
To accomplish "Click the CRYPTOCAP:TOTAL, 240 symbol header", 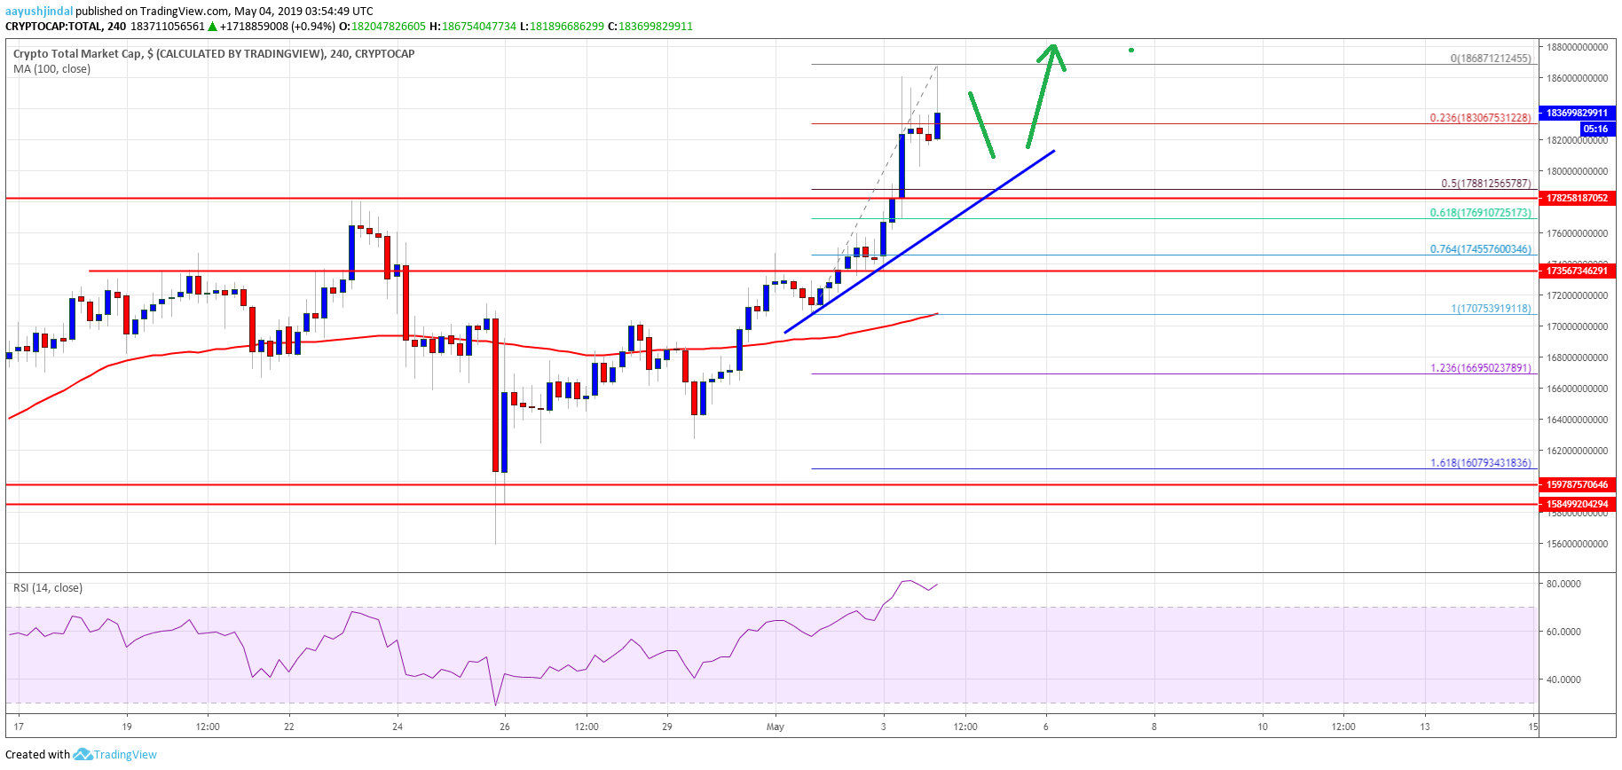I will 66,27.
